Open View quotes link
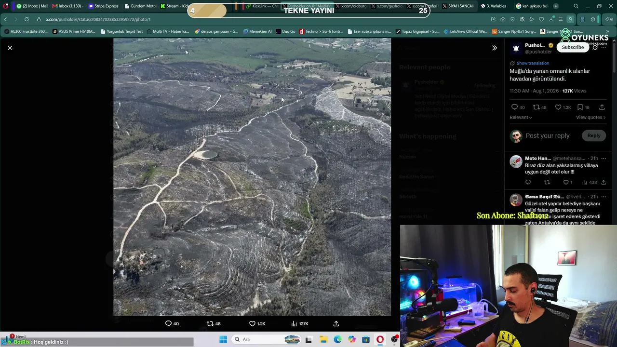The image size is (617, 347). pyautogui.click(x=590, y=117)
